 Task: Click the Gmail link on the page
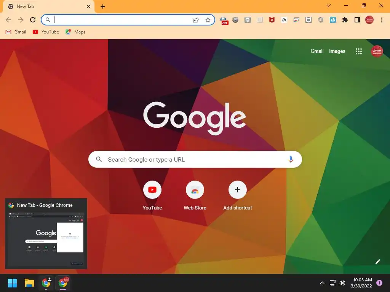pyautogui.click(x=317, y=51)
